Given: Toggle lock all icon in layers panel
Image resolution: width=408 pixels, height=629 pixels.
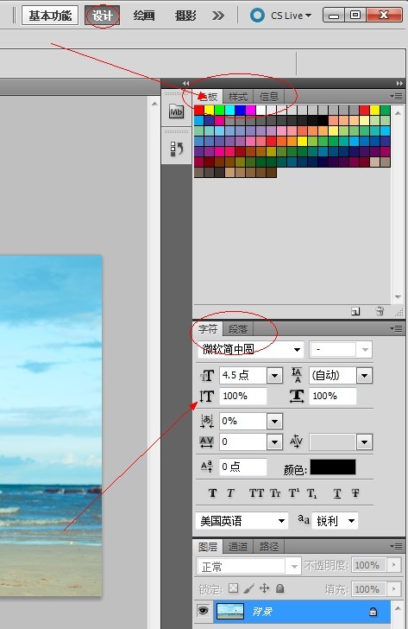Looking at the screenshot, I should [x=279, y=588].
